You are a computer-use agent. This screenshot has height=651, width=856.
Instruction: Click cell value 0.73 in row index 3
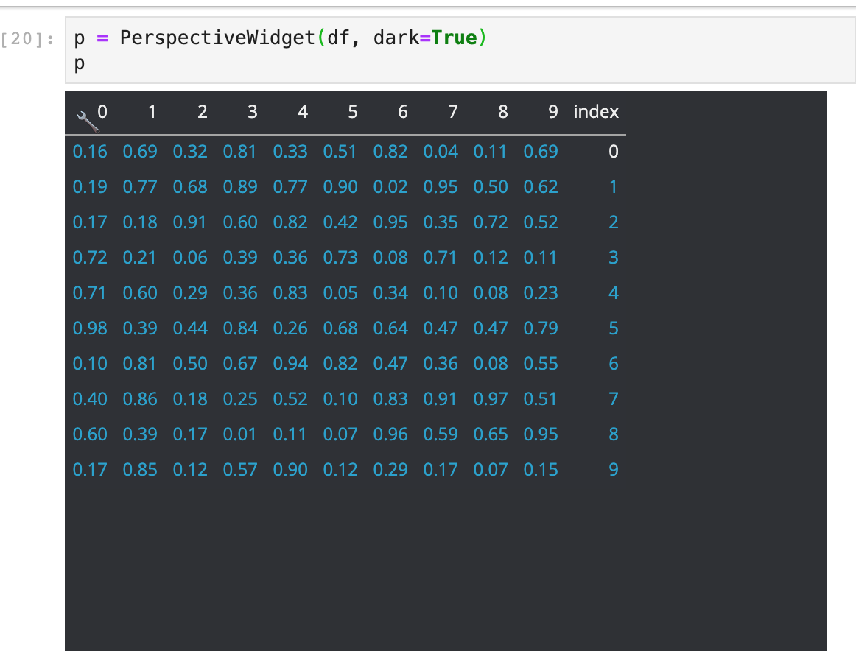point(340,257)
